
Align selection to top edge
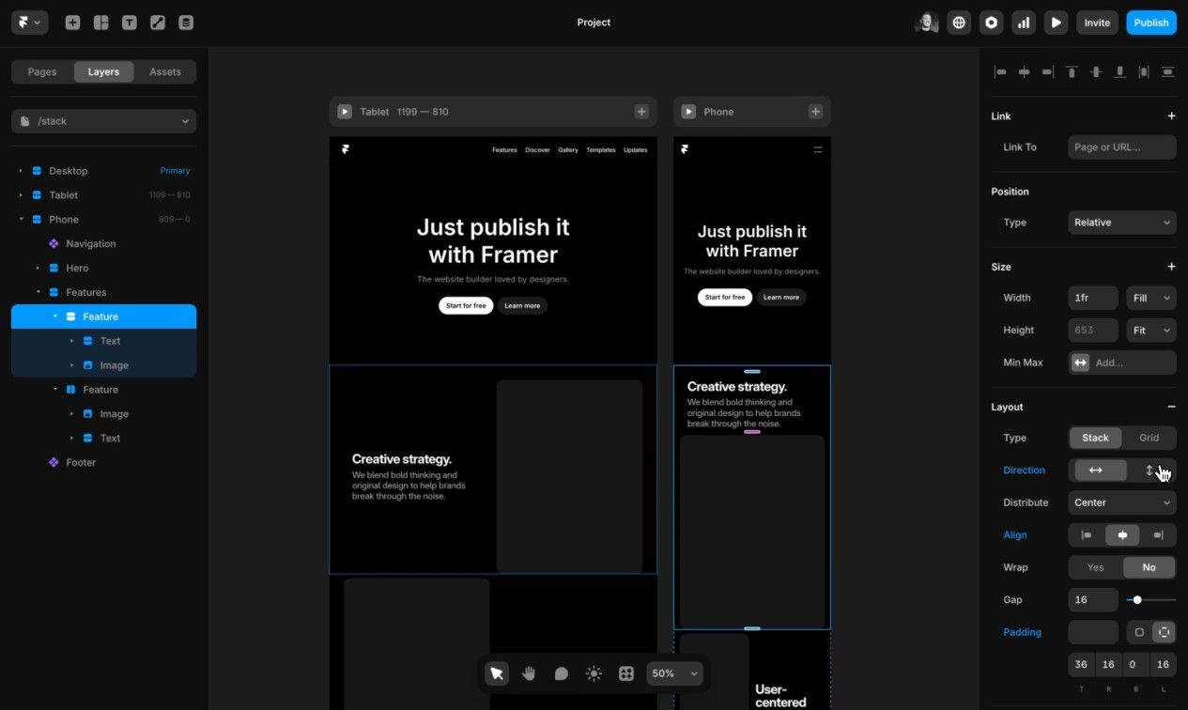pos(1071,71)
